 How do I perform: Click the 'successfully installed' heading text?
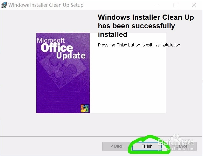[x=137, y=30]
